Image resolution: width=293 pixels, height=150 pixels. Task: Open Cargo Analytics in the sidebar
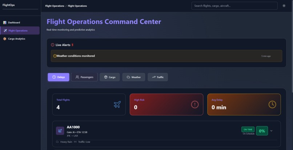[x=20, y=38]
